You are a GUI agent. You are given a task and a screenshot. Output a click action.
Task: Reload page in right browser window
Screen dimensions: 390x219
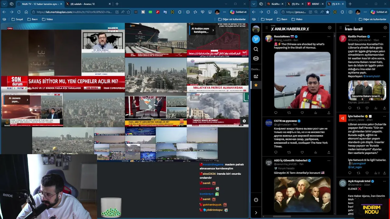(x=268, y=12)
